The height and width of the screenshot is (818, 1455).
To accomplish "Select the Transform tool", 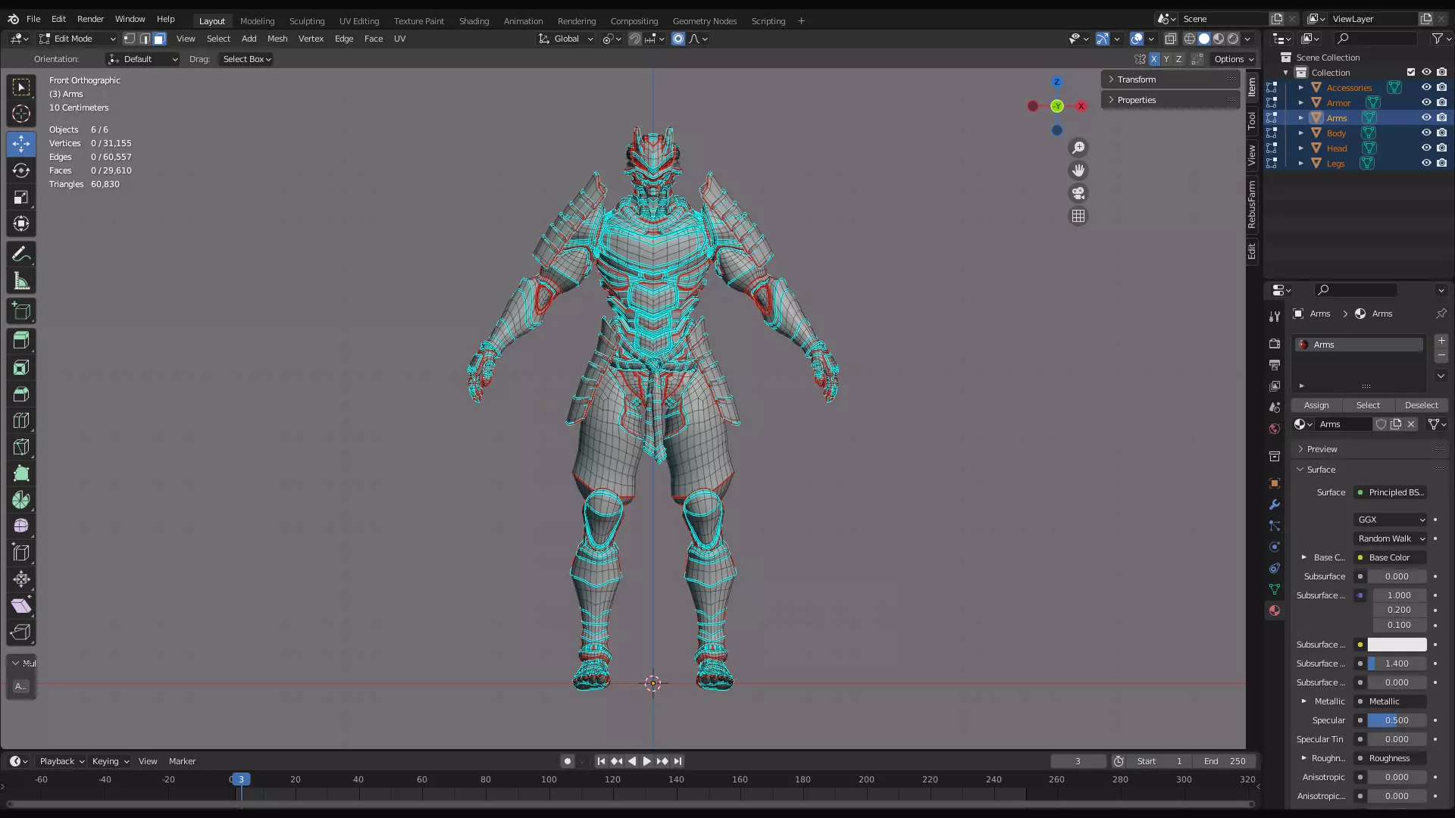I will point(21,223).
